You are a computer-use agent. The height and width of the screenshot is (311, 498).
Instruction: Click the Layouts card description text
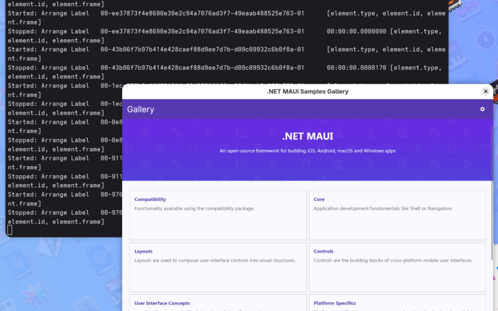pyautogui.click(x=215, y=261)
